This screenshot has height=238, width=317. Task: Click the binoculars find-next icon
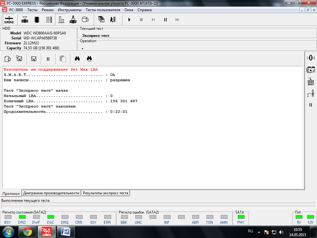click(89, 59)
